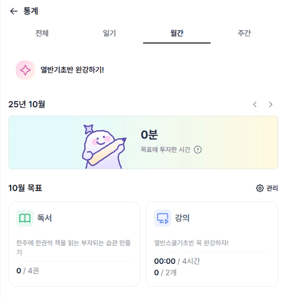The image size is (284, 298).
Task: Go to next month with right chevron
Action: [271, 105]
